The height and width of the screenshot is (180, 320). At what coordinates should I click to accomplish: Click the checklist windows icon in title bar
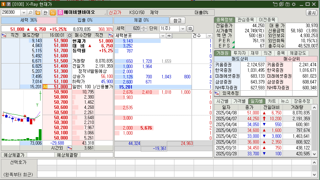click(x=282, y=4)
